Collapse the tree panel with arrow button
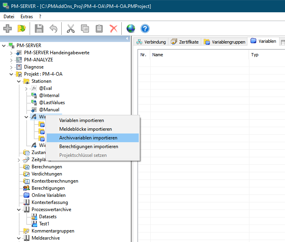Screen dimensions: 285x242 click(x=127, y=38)
